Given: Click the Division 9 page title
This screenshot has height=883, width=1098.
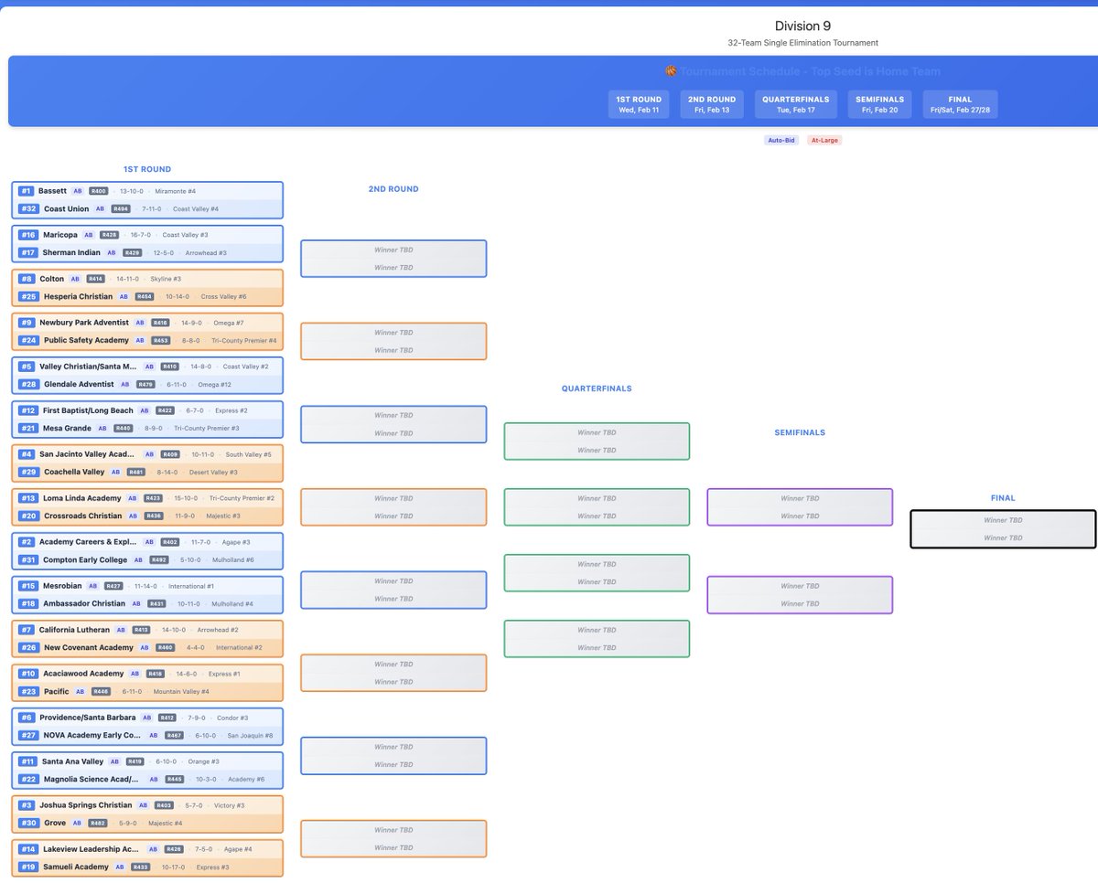Looking at the screenshot, I should tap(802, 26).
